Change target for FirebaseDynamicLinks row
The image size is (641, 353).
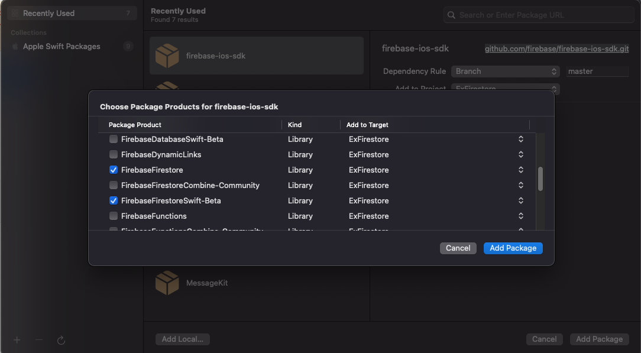coord(520,154)
